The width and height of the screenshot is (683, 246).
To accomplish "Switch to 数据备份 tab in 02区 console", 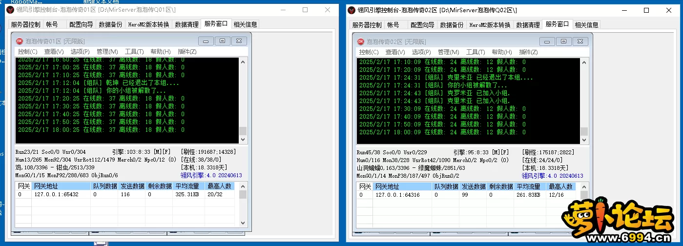I will [x=452, y=25].
